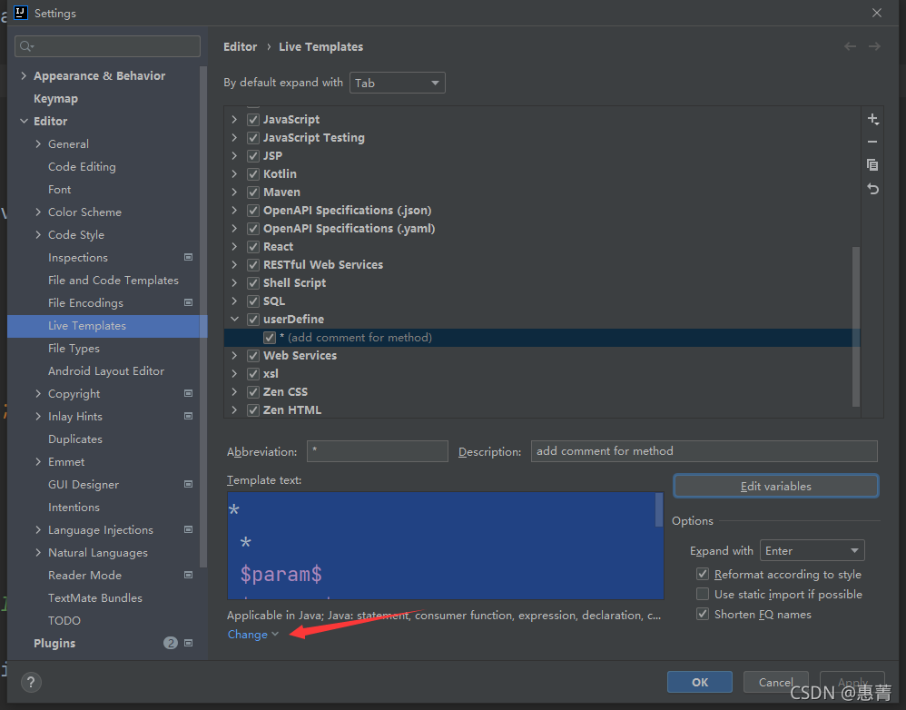Click the IntelliJ logo in the title bar
The height and width of the screenshot is (710, 906).
point(21,13)
